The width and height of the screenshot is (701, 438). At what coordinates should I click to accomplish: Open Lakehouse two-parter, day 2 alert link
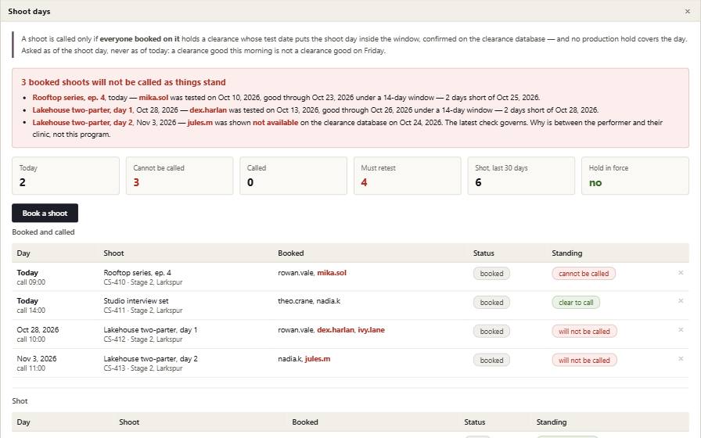[x=82, y=123]
